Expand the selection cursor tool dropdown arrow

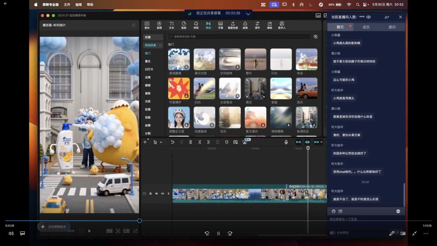[x=161, y=142]
